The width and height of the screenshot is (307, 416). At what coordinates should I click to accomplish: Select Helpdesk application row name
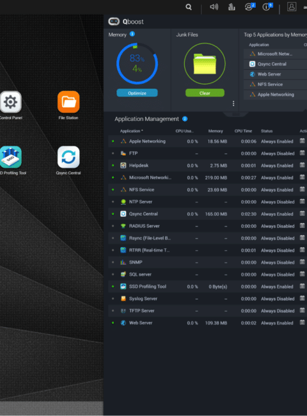click(x=139, y=166)
